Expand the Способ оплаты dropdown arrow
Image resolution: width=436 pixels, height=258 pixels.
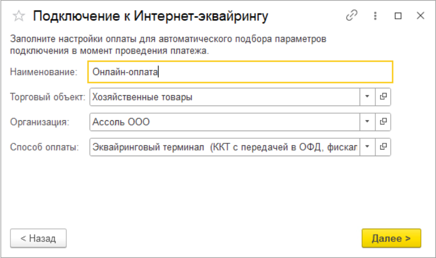[x=367, y=147]
